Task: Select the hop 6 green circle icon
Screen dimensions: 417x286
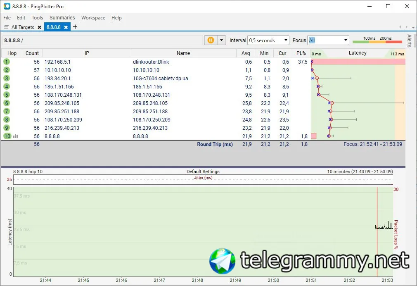Action: click(7, 103)
